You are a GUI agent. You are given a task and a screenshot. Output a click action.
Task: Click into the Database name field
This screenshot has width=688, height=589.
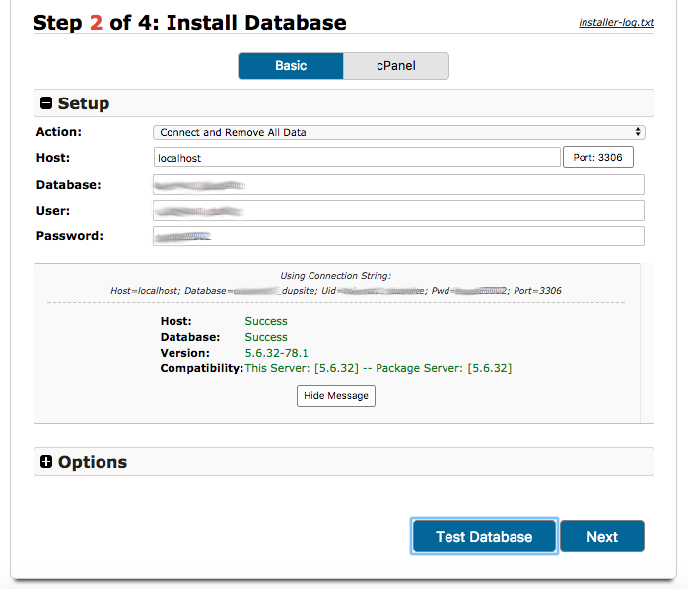(398, 185)
